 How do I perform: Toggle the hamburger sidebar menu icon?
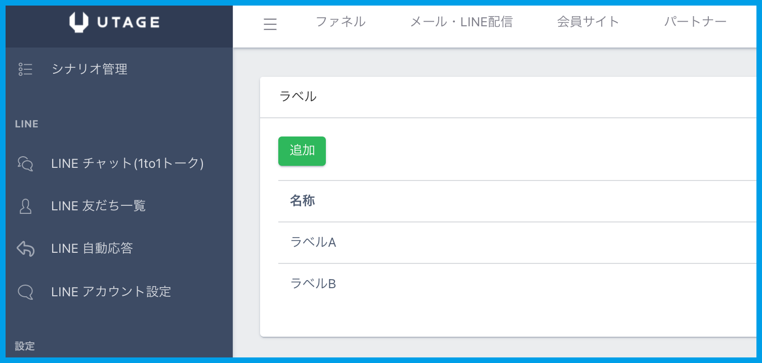tap(270, 24)
